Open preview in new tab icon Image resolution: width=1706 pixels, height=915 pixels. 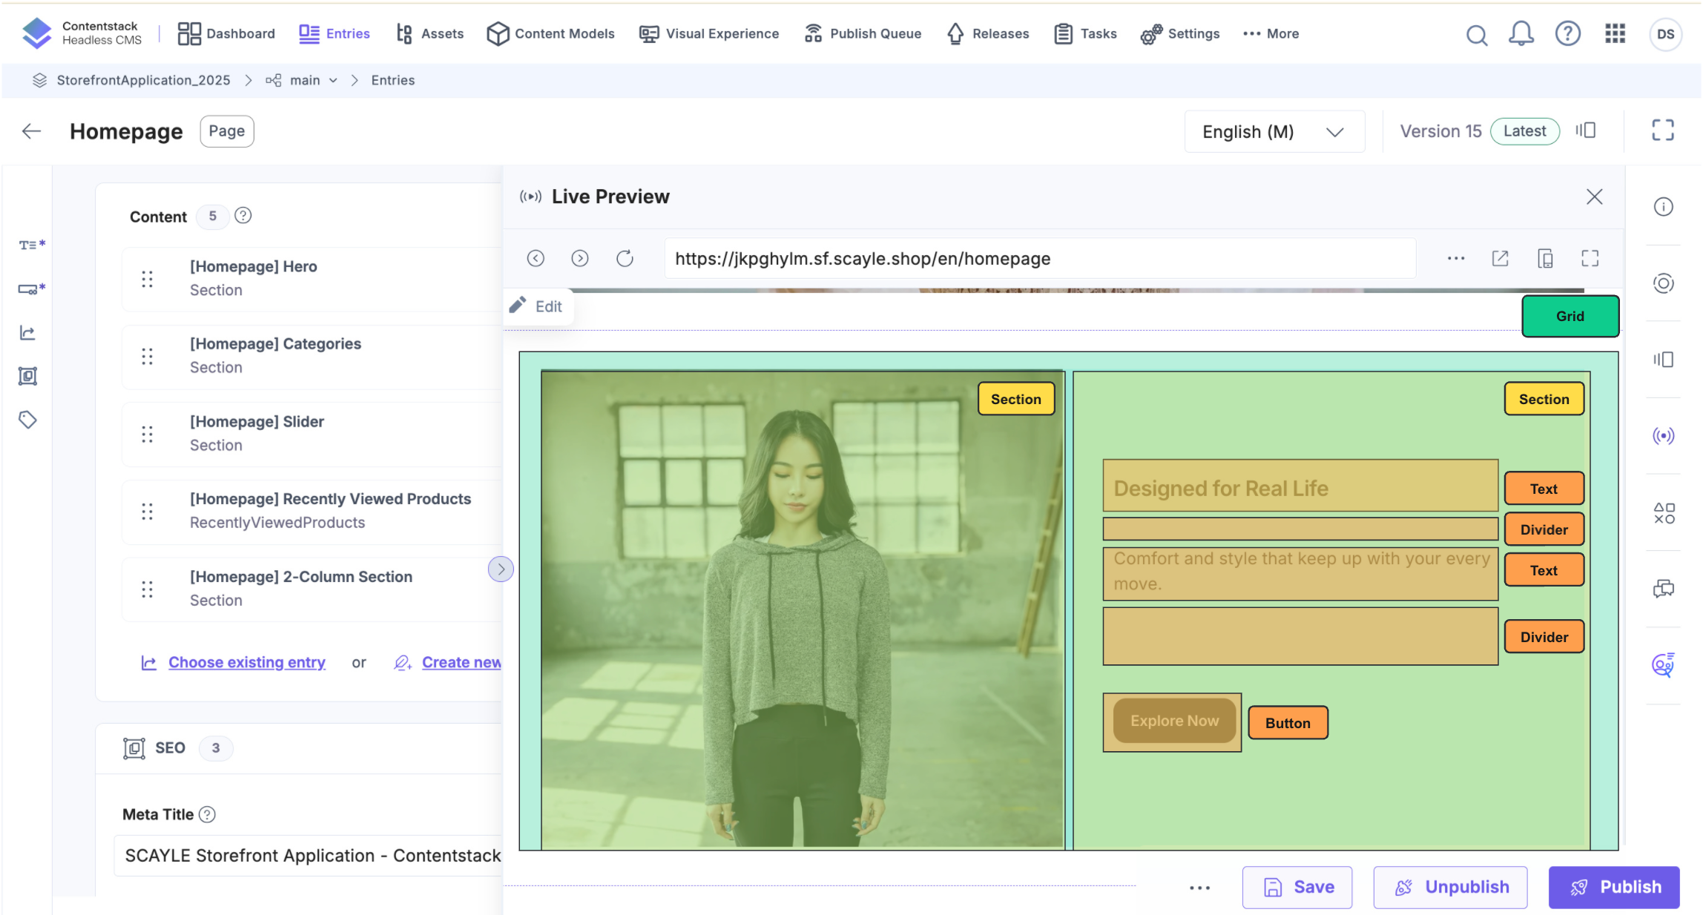[1500, 258]
